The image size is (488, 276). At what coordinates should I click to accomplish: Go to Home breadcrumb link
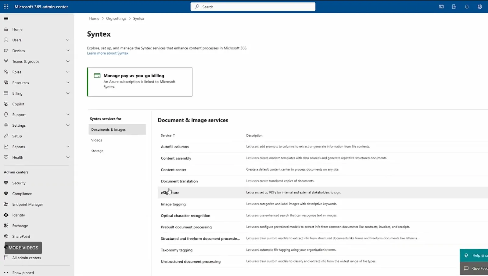[x=94, y=18]
